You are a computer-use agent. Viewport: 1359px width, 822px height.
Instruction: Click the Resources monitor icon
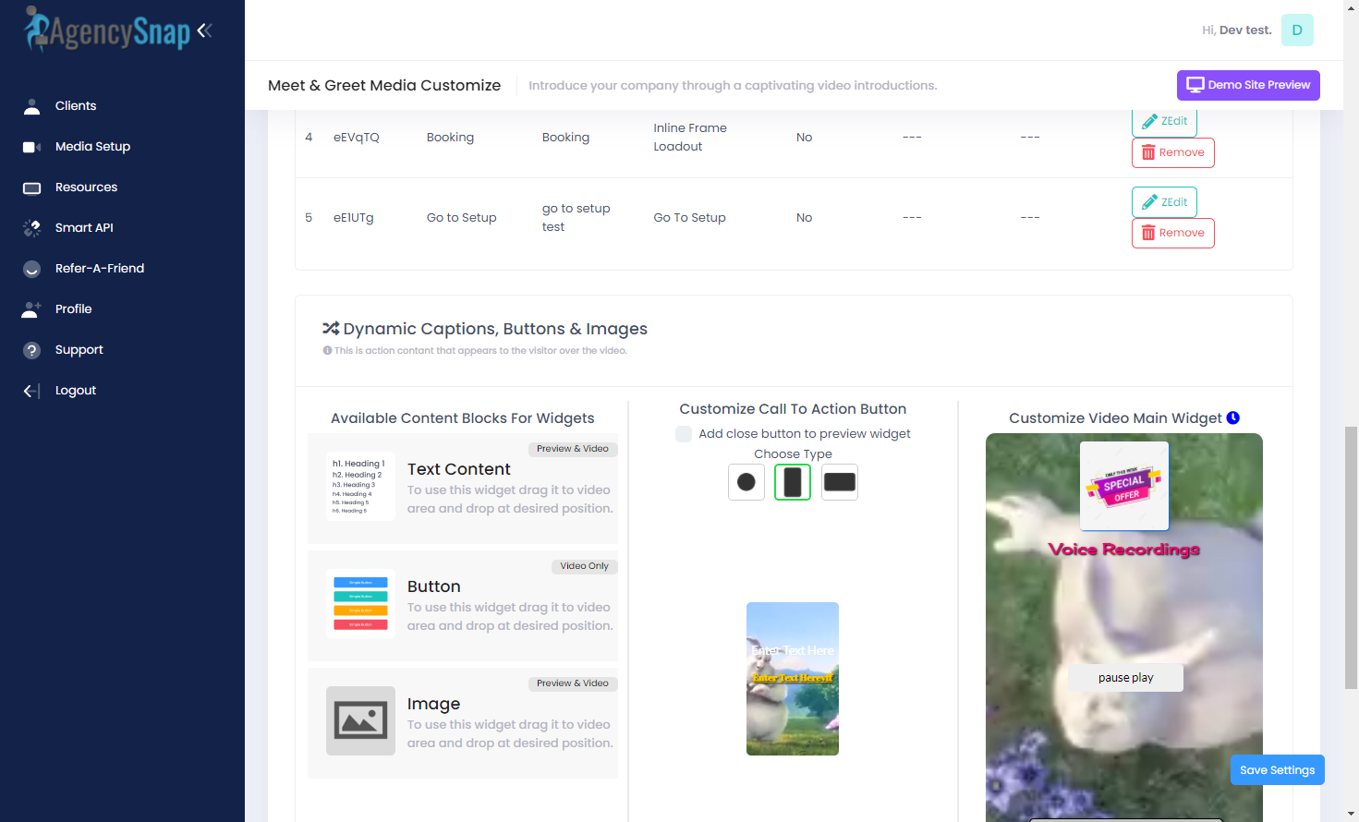tap(31, 187)
